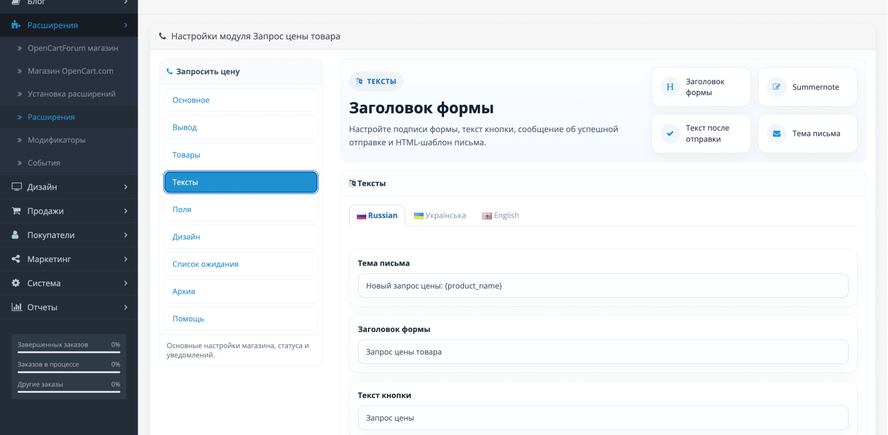Click the Заказов в процессе progress bar
The image size is (888, 435).
pyautogui.click(x=69, y=372)
